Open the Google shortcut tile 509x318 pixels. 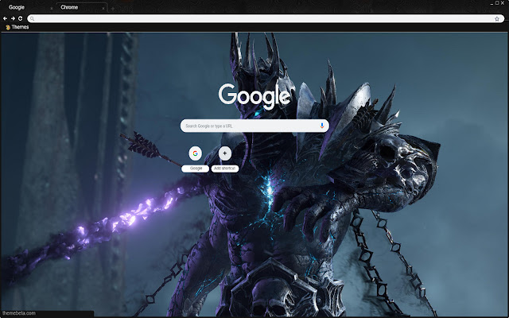(x=195, y=153)
